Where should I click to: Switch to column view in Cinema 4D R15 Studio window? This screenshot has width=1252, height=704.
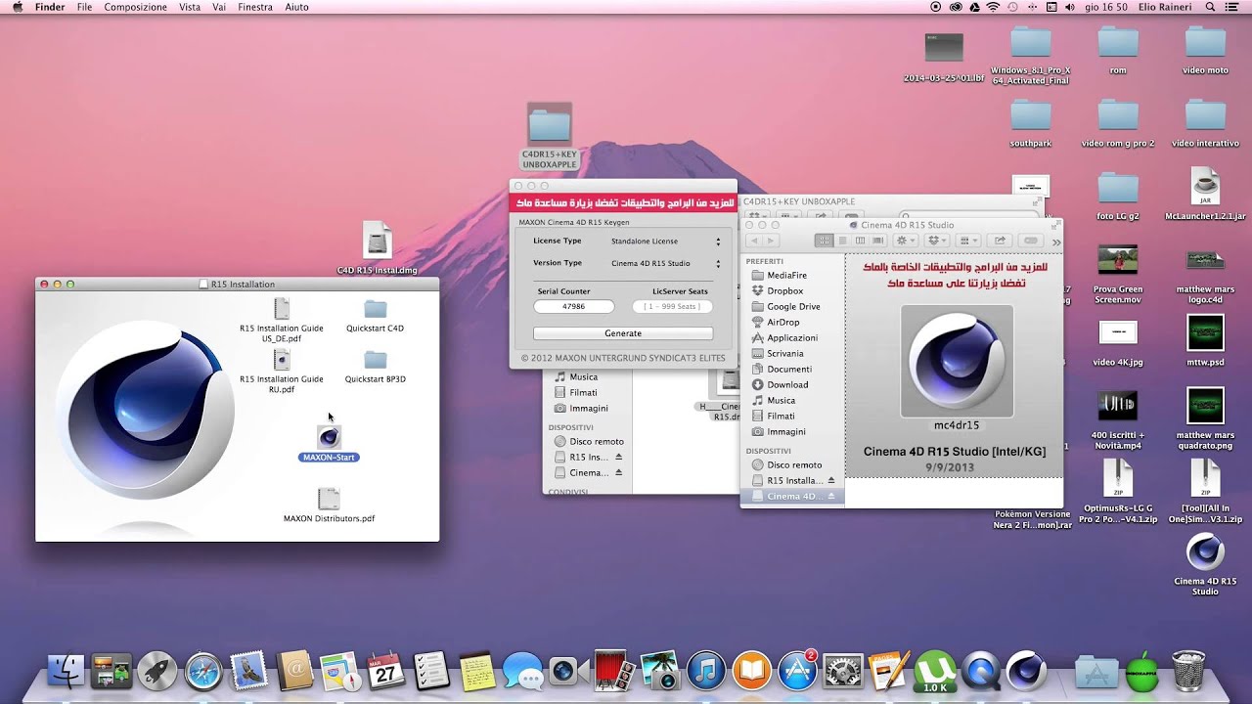[x=860, y=241]
